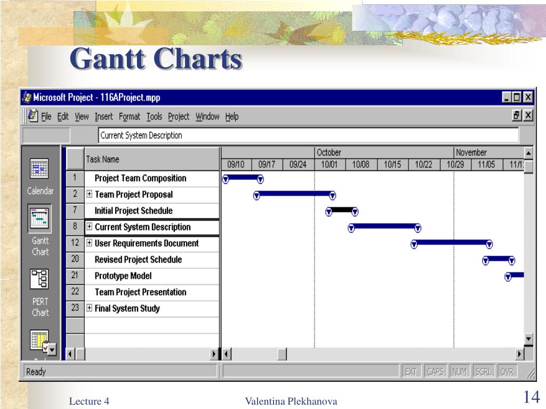Select the Gantt Chart view icon

tap(39, 218)
